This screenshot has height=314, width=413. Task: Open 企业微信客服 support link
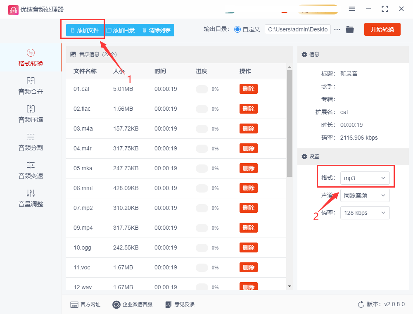tap(133, 304)
